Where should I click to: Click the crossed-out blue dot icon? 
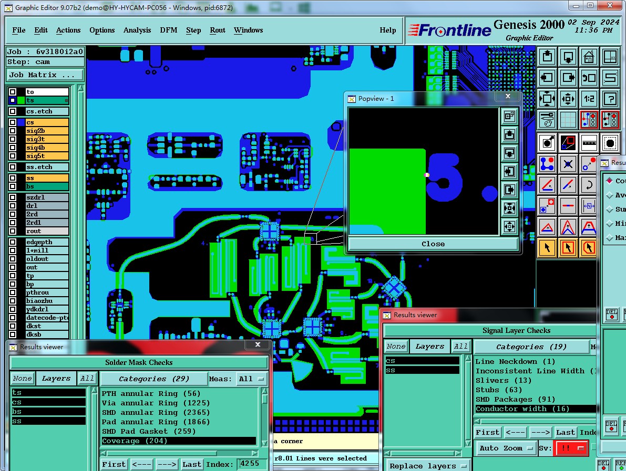pos(568,163)
